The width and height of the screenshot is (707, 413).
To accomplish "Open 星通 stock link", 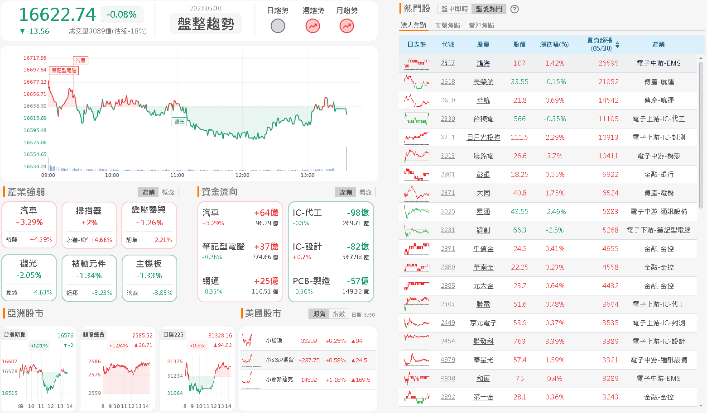I will 483,211.
